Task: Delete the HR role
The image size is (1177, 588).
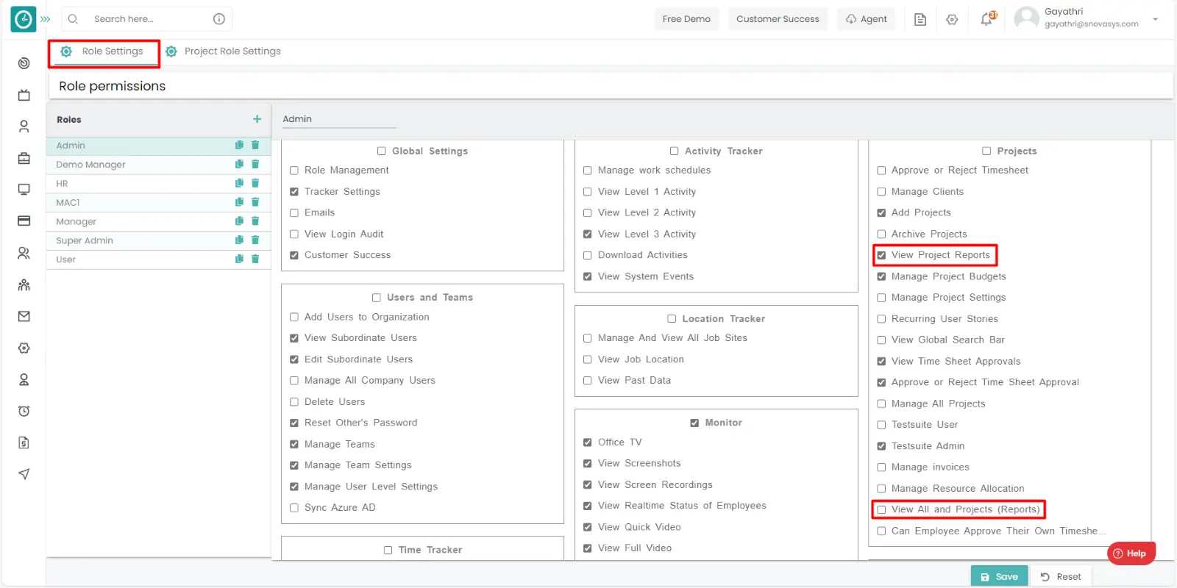Action: 255,183
